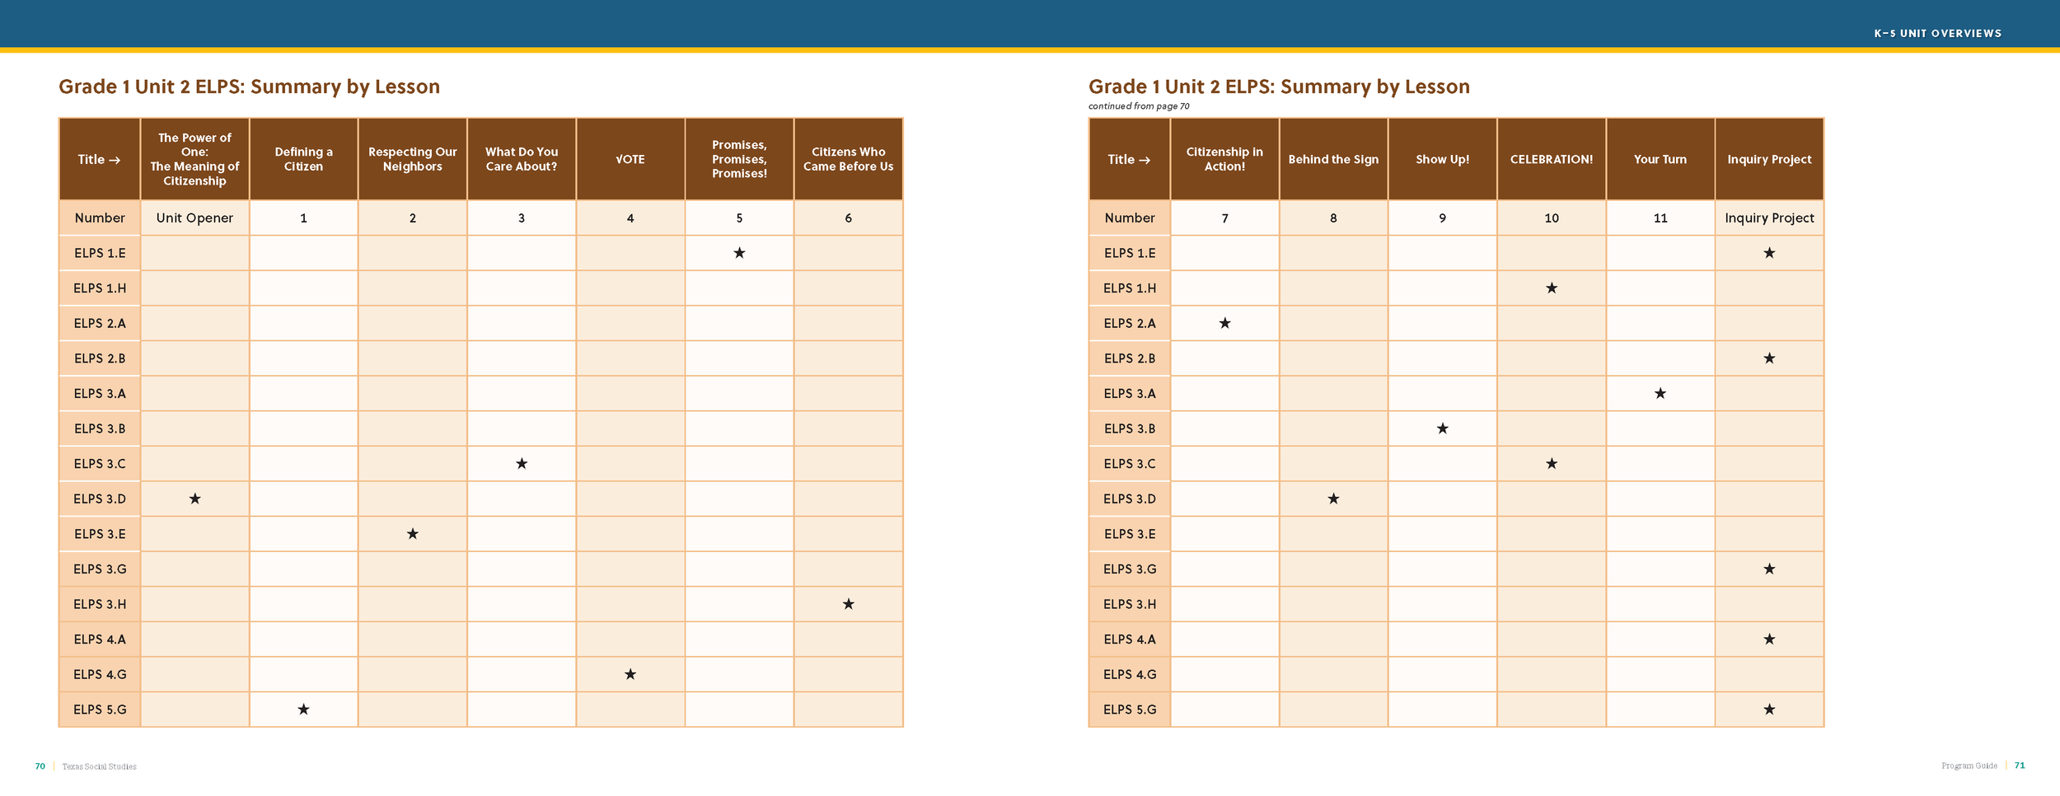Screen dimensions: 2060x796
Task: Select the 'VOTE' column header
Action: coord(630,159)
